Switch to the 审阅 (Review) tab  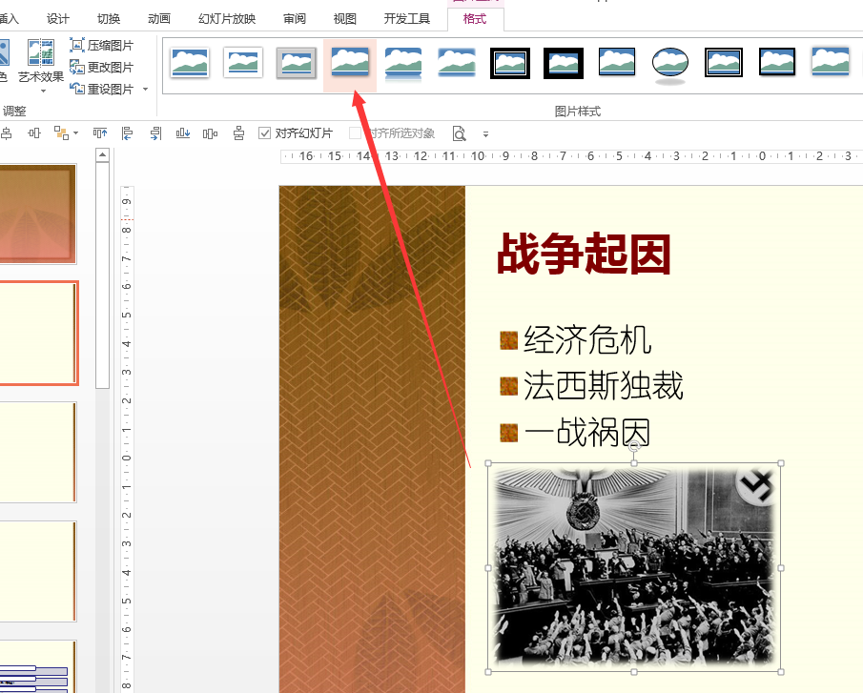tap(294, 17)
